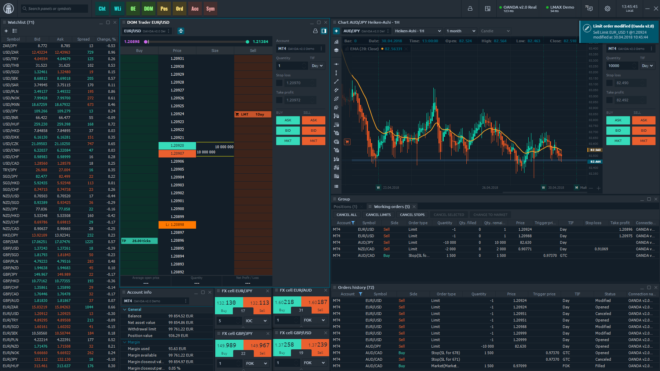
Task: Open the chart layers/overlays icon
Action: (336, 50)
